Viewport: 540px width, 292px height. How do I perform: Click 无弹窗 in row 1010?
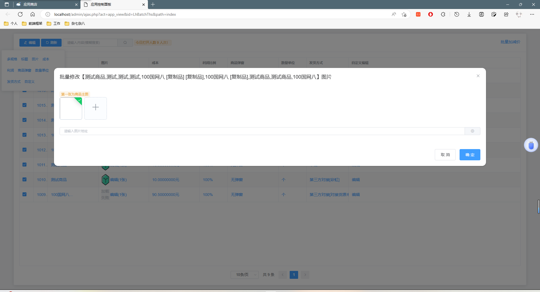pos(237,180)
